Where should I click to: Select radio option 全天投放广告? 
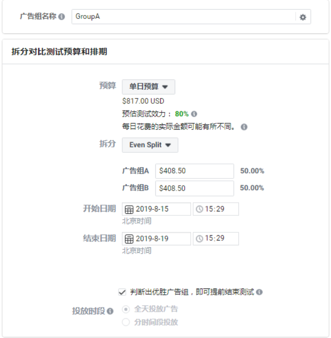pos(126,309)
